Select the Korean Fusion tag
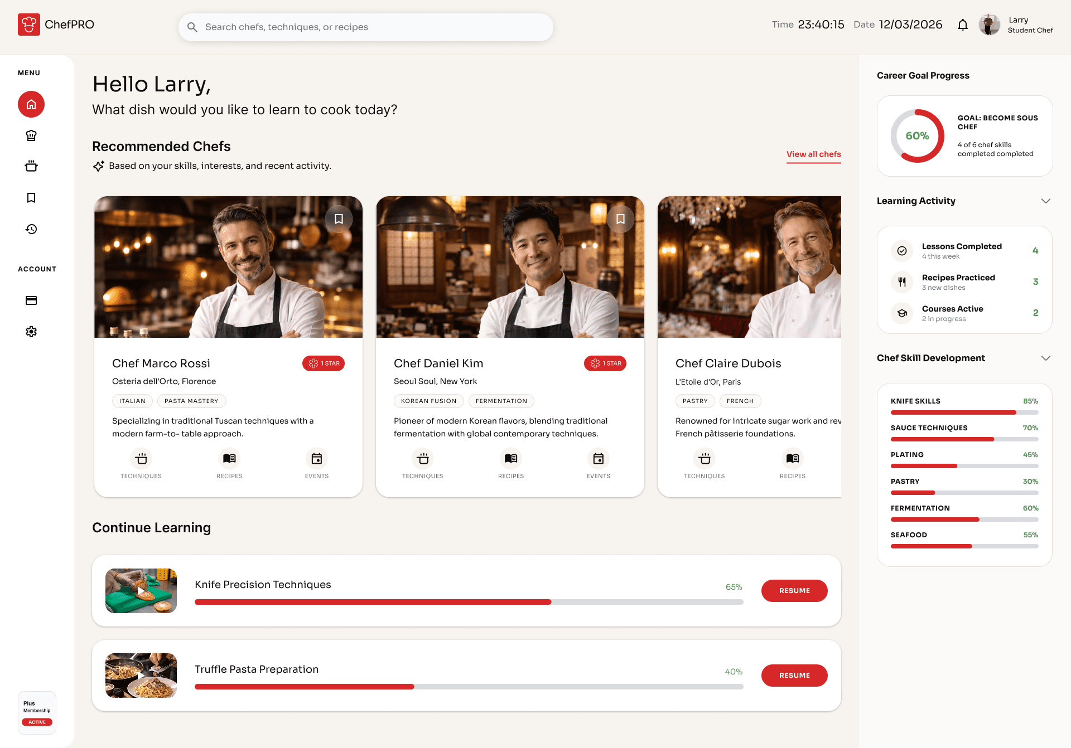The image size is (1071, 748). pos(428,401)
